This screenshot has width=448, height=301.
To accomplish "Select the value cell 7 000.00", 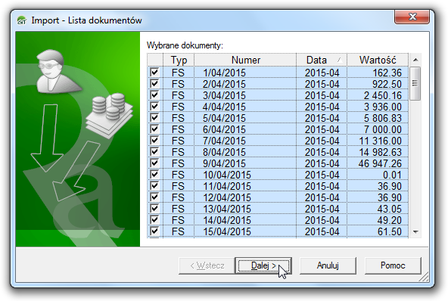I will [x=378, y=129].
